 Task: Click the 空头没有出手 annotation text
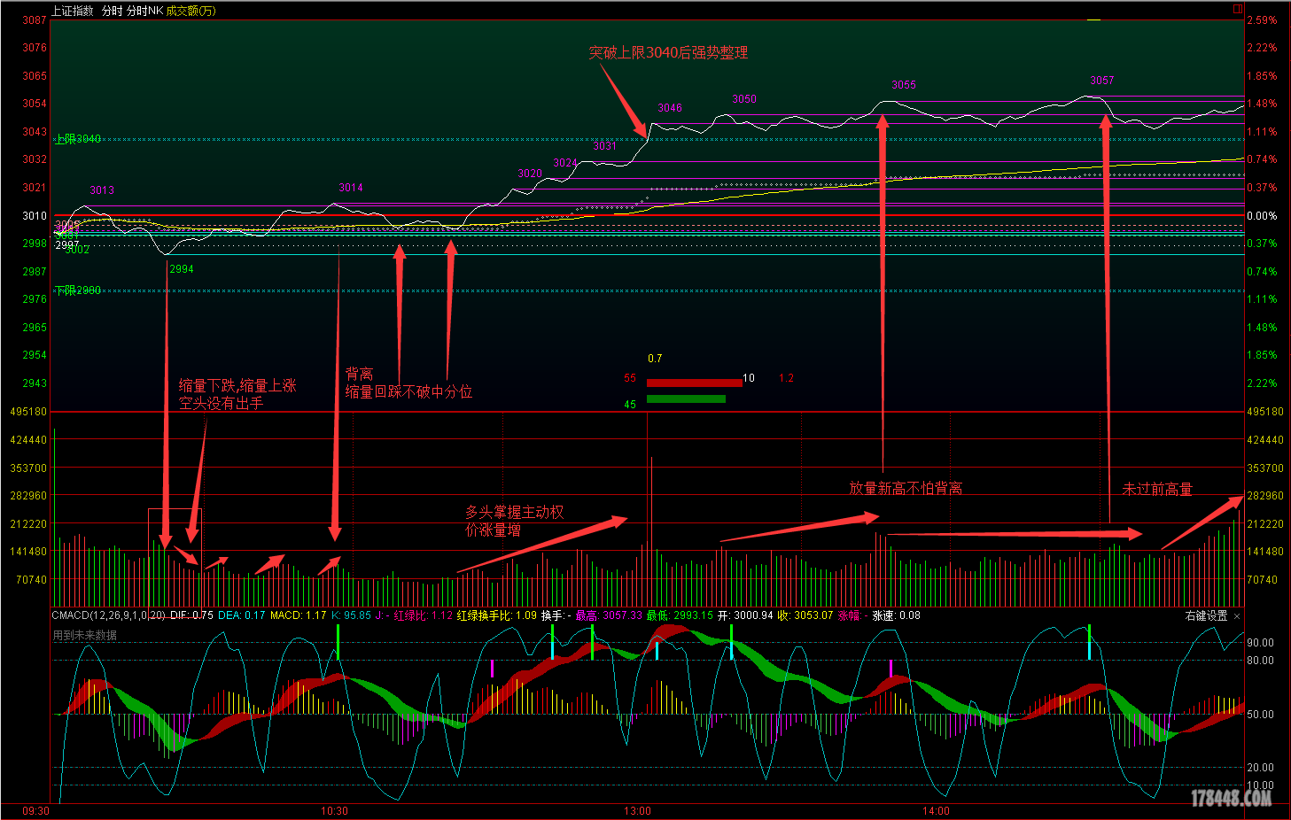pos(221,403)
